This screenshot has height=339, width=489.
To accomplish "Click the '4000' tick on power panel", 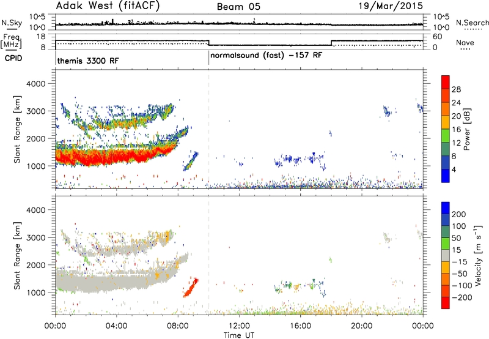I will 35,84.
